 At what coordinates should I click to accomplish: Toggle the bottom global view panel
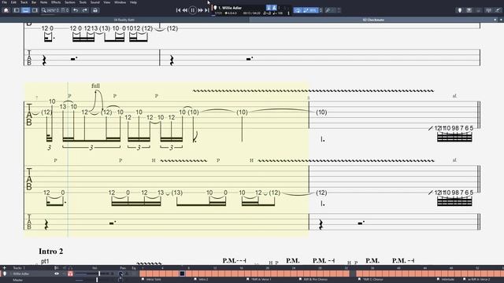pyautogui.click(x=25, y=10)
